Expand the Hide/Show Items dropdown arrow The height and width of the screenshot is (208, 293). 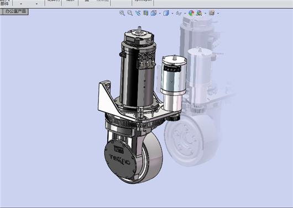coord(185,13)
